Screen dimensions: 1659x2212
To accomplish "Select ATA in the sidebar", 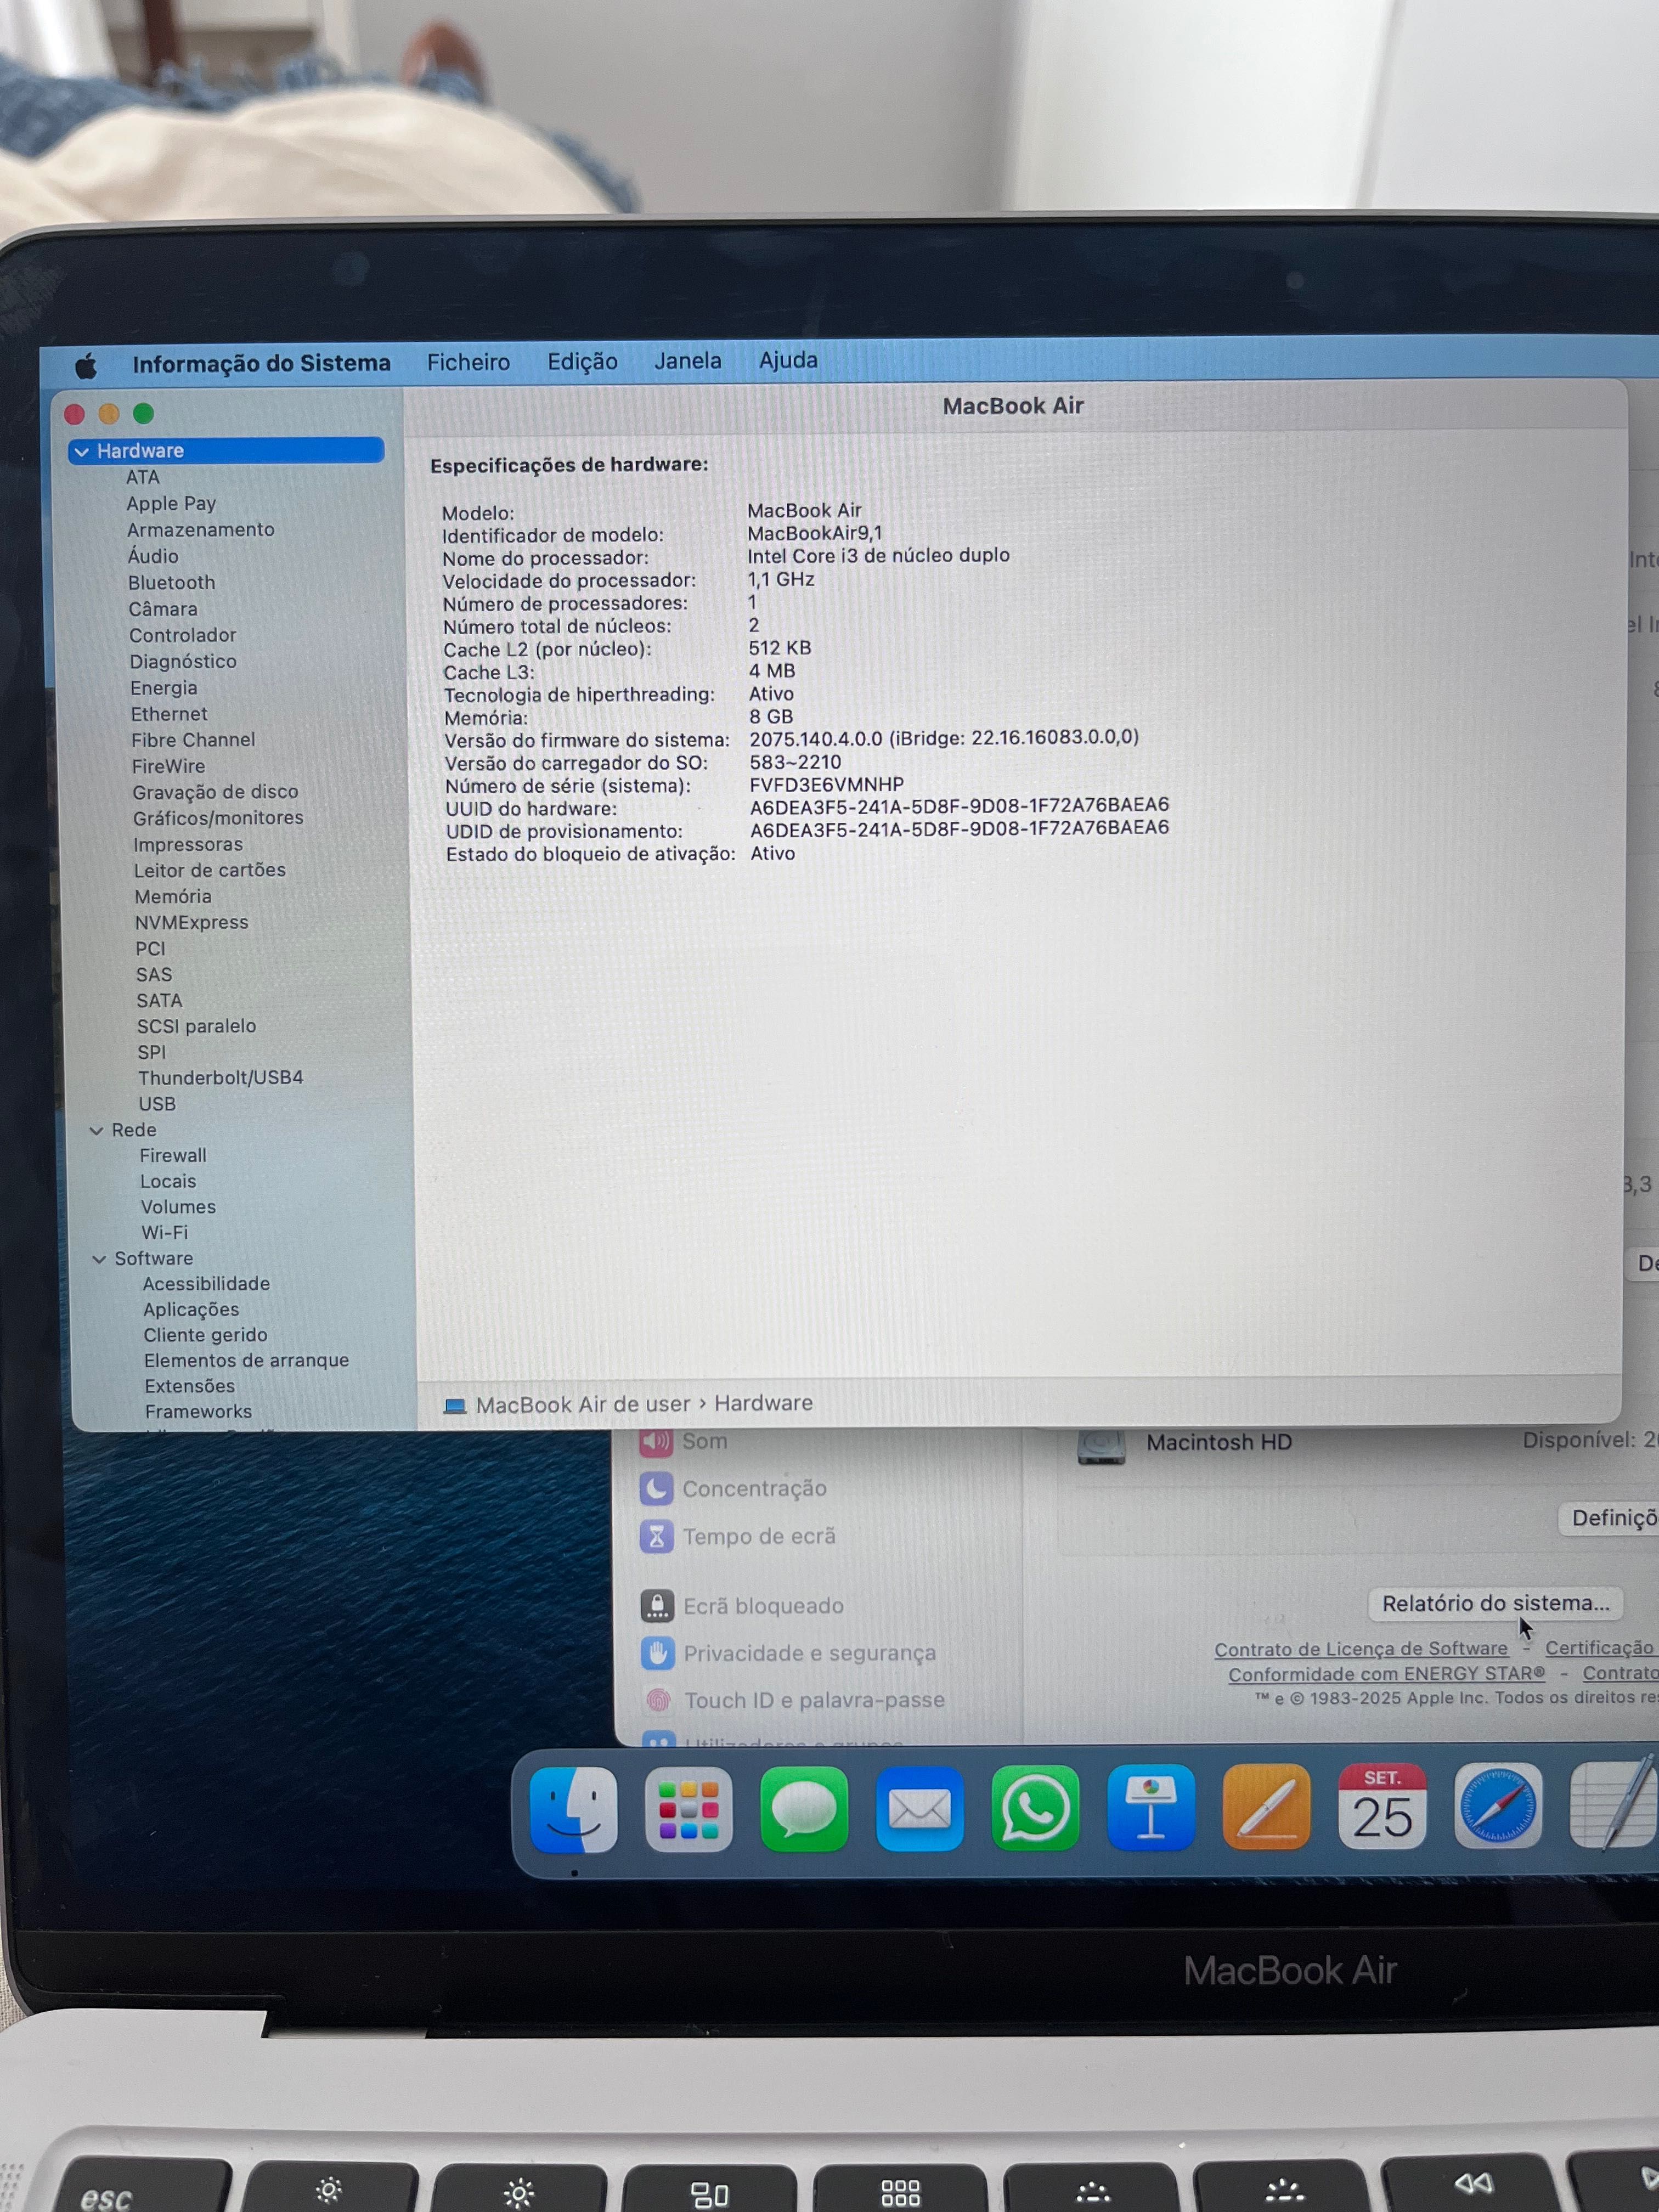I will point(143,478).
